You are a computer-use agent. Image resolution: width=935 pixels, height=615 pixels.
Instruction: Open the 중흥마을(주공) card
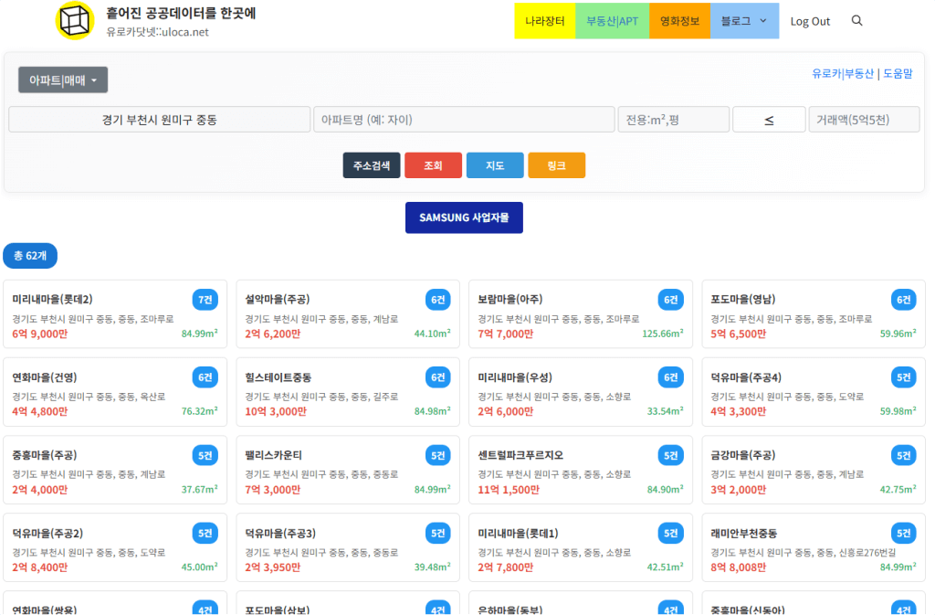coord(115,470)
